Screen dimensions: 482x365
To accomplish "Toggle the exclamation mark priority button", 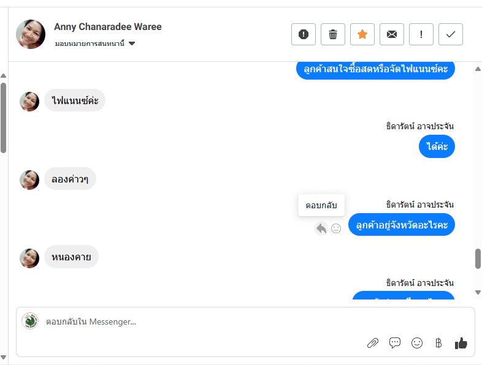I will click(421, 34).
